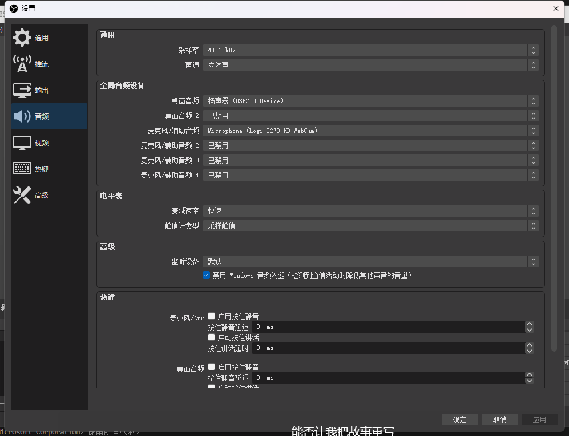Open 视频 settings via monitor icon
The image size is (569, 436).
[22, 142]
